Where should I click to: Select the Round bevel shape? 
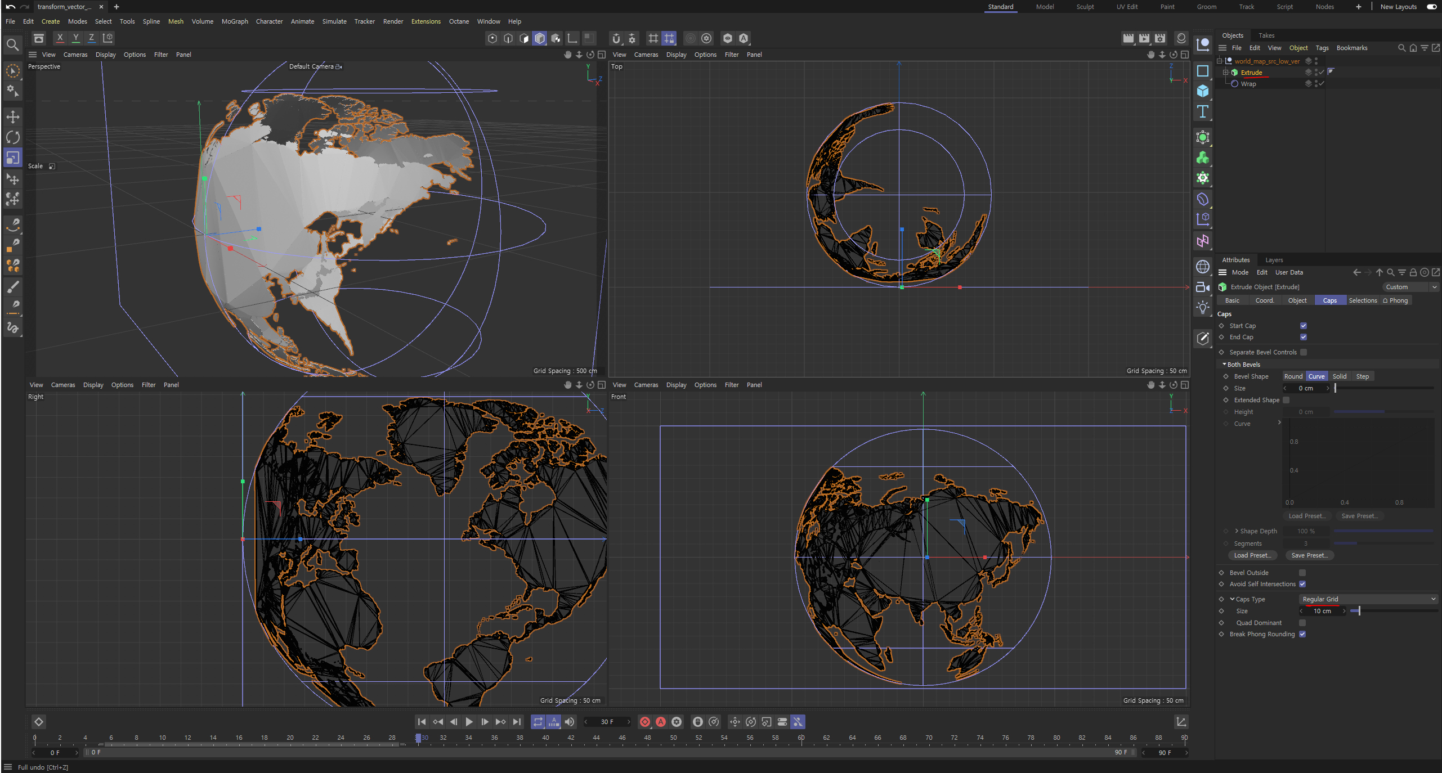1293,376
